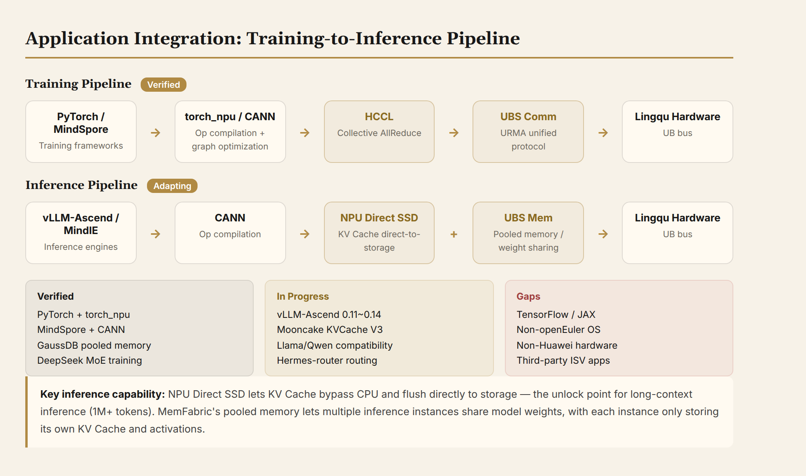Open the HCCL Collective AllReduce card
Screen dimensions: 806x476
[379, 132]
